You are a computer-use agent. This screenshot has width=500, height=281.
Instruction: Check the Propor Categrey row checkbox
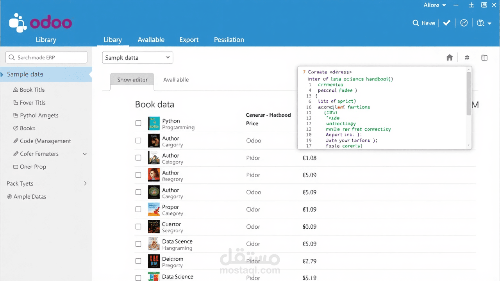(138, 209)
